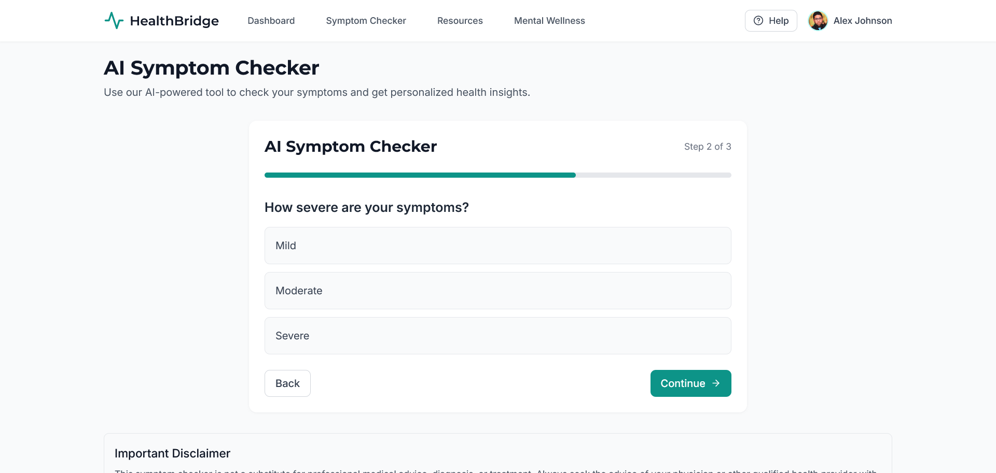
Task: Click Alex Johnson's profile avatar
Action: (818, 21)
